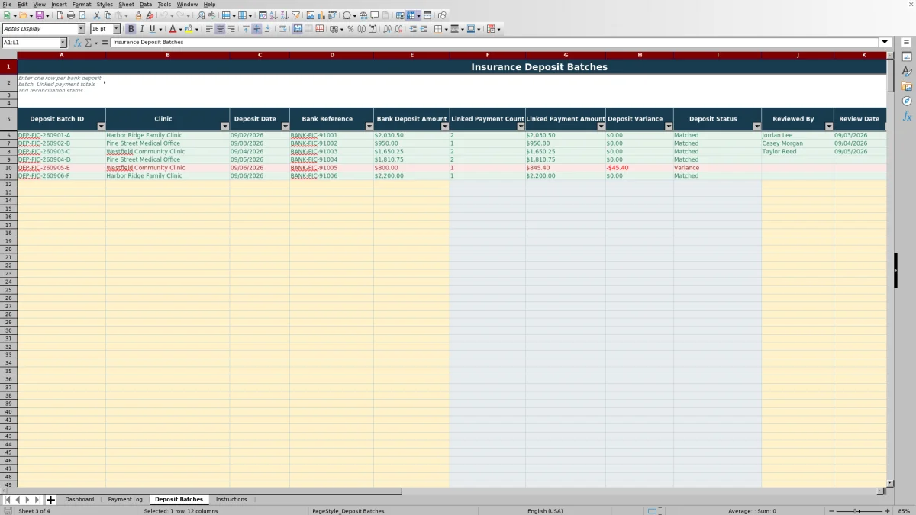Open the Reviewed By filter dropdown

[829, 127]
